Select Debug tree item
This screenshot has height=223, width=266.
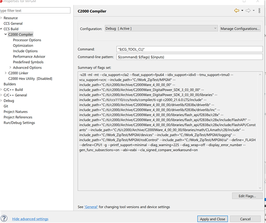(9, 101)
